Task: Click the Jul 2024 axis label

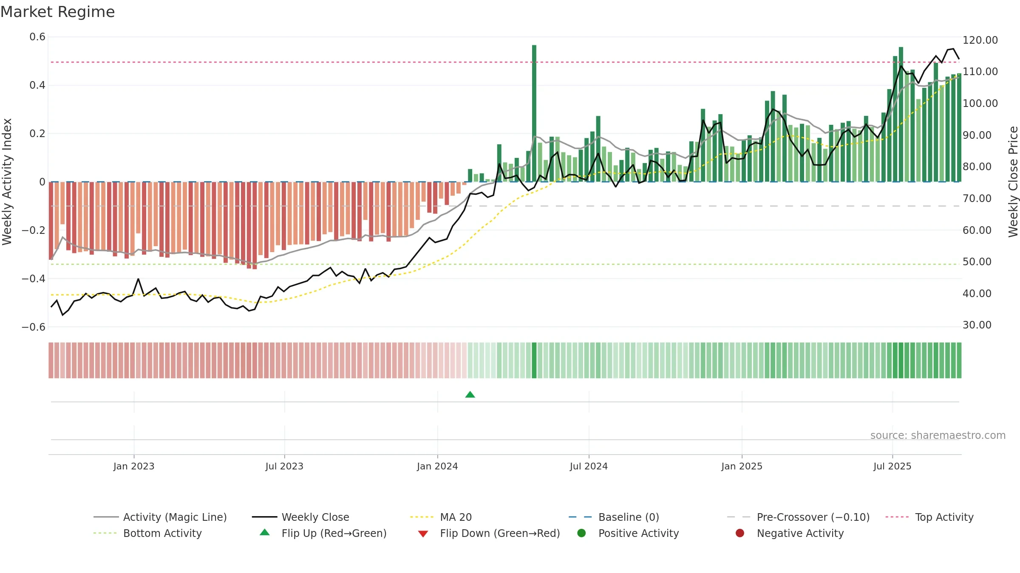Action: (x=589, y=466)
